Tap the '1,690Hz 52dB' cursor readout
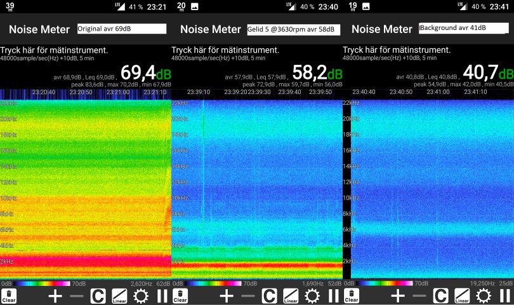The width and height of the screenshot is (514, 305). pos(322,283)
